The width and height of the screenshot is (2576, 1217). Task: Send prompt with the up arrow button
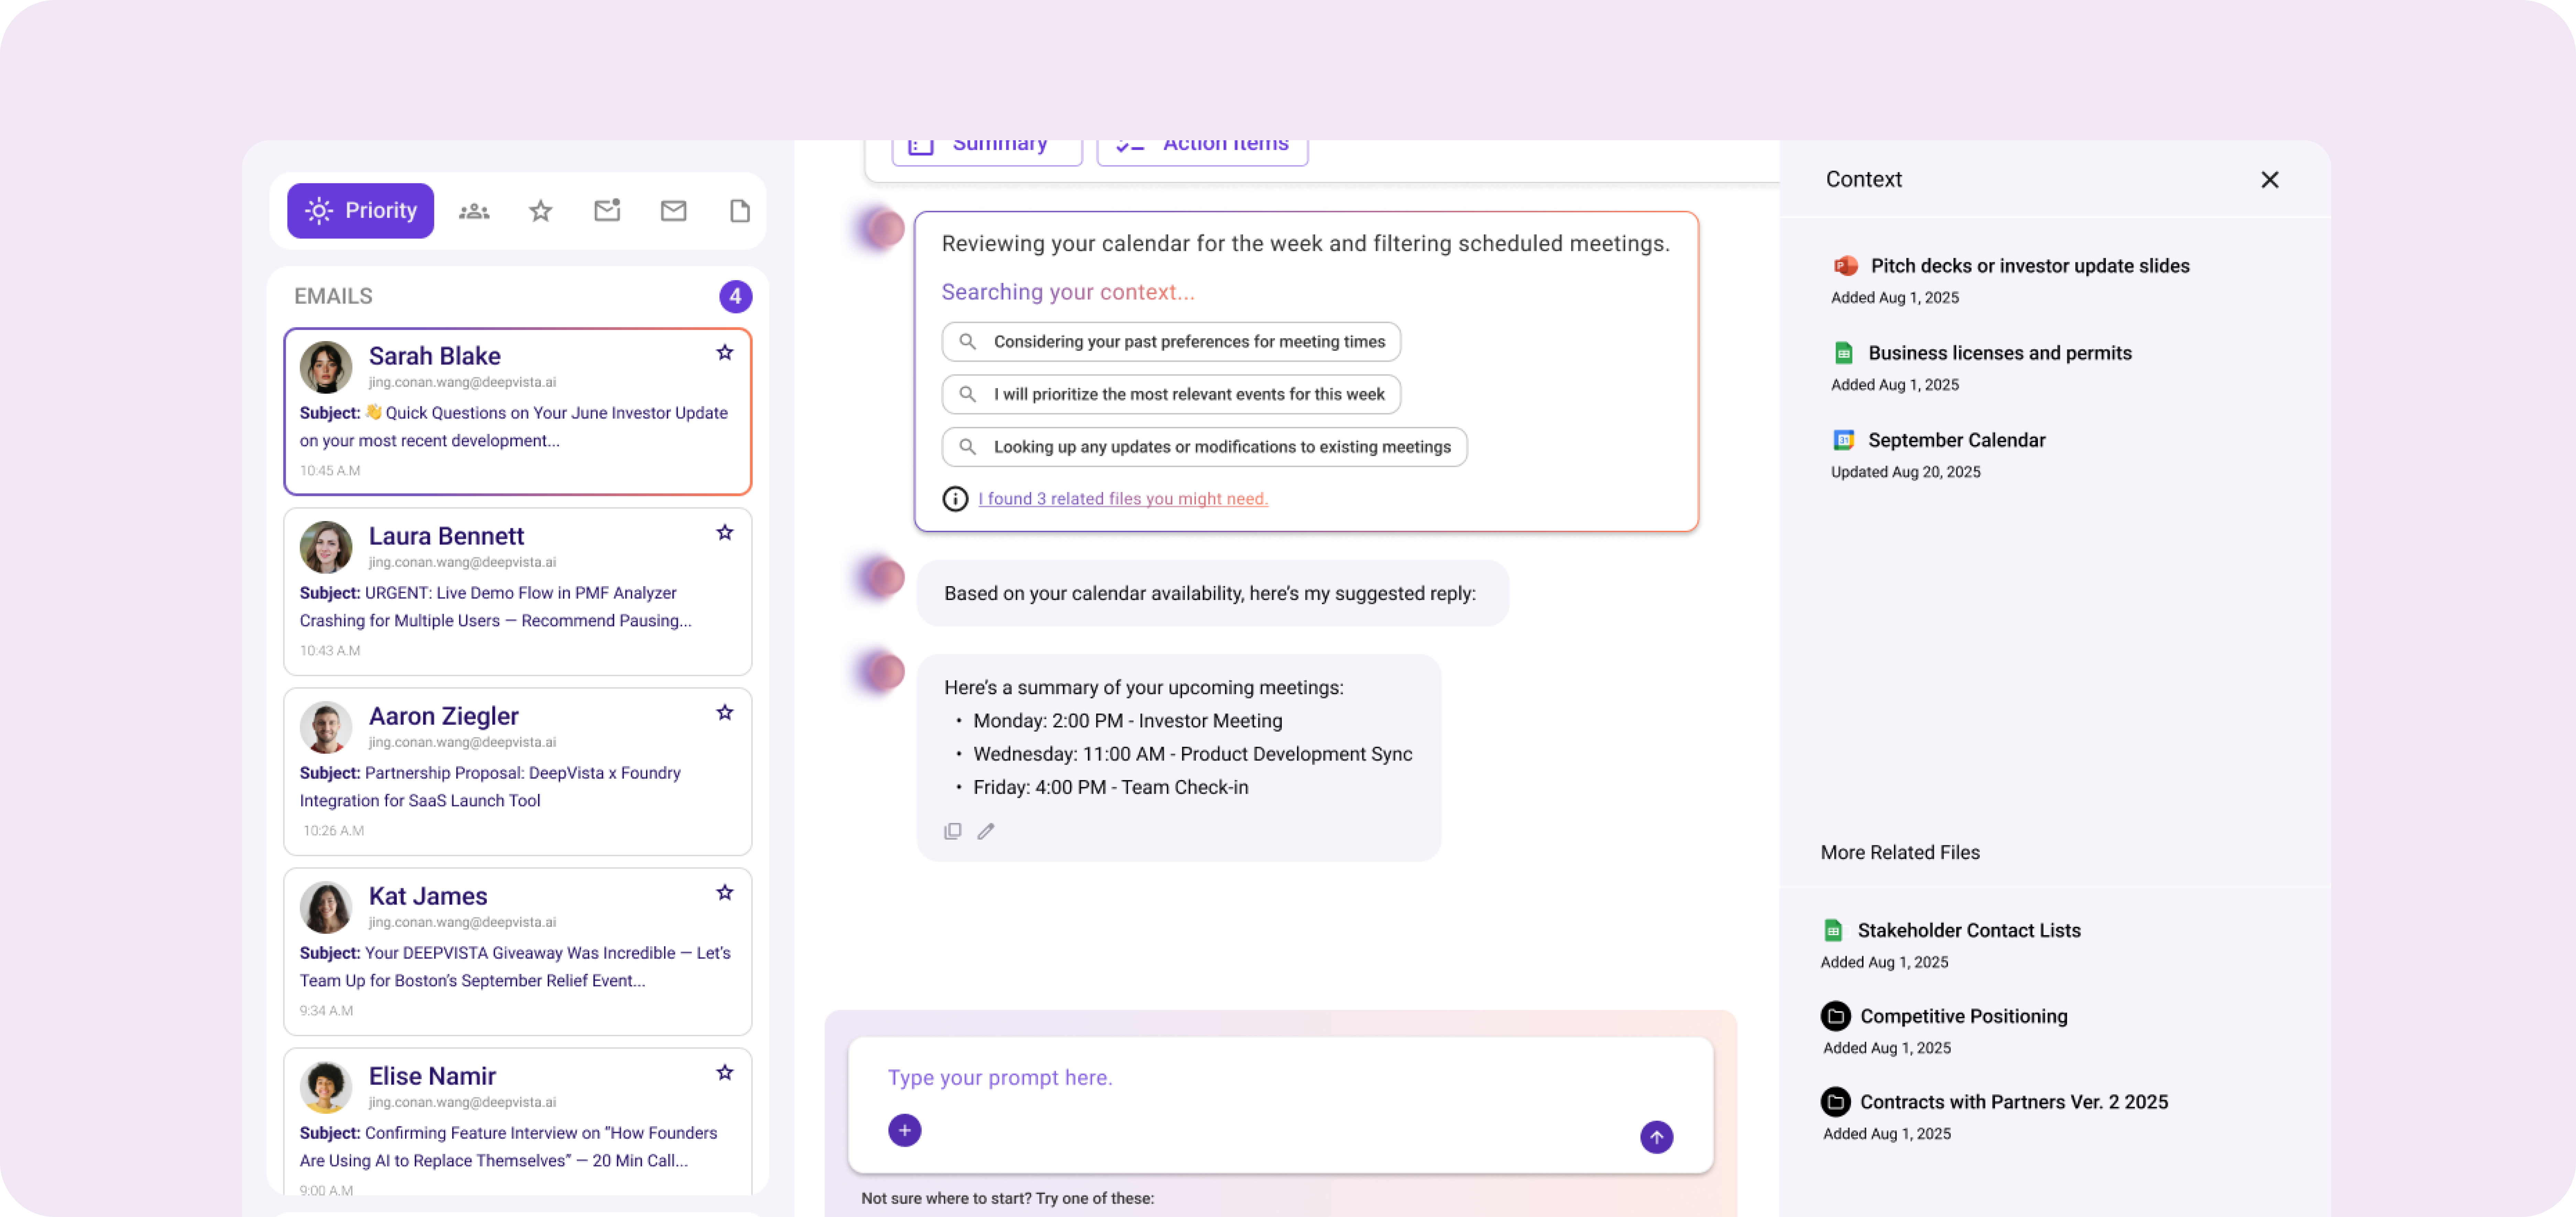(1656, 1137)
